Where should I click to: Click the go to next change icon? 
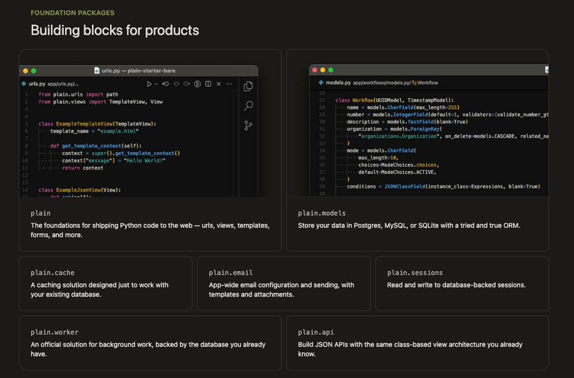(x=187, y=84)
